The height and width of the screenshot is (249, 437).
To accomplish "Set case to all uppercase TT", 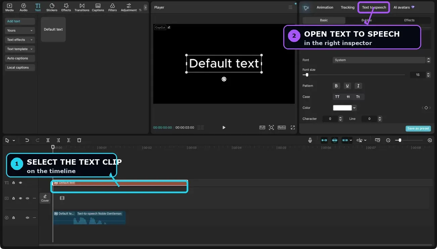I will coord(337,97).
